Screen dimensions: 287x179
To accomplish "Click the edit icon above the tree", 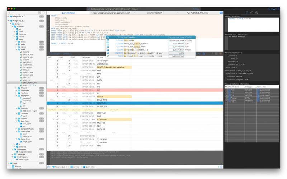I will tap(40, 13).
